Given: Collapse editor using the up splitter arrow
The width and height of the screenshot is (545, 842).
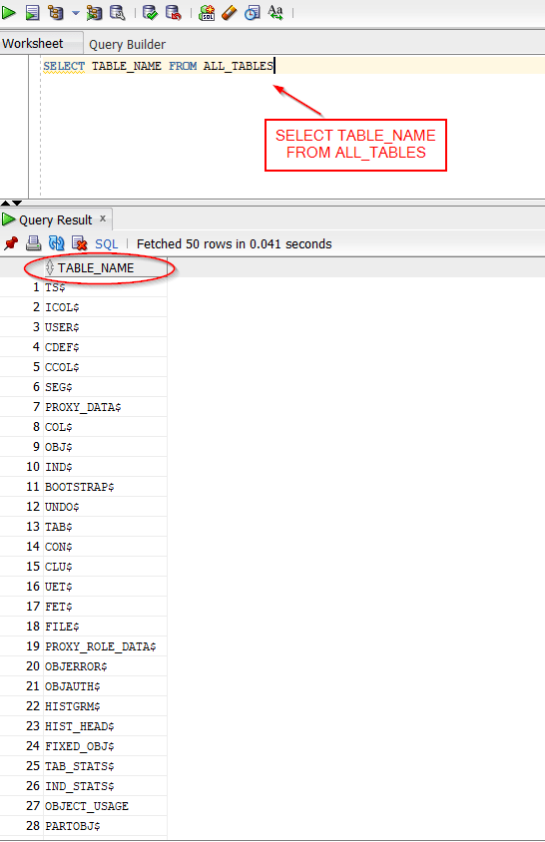Looking at the screenshot, I should 5,203.
